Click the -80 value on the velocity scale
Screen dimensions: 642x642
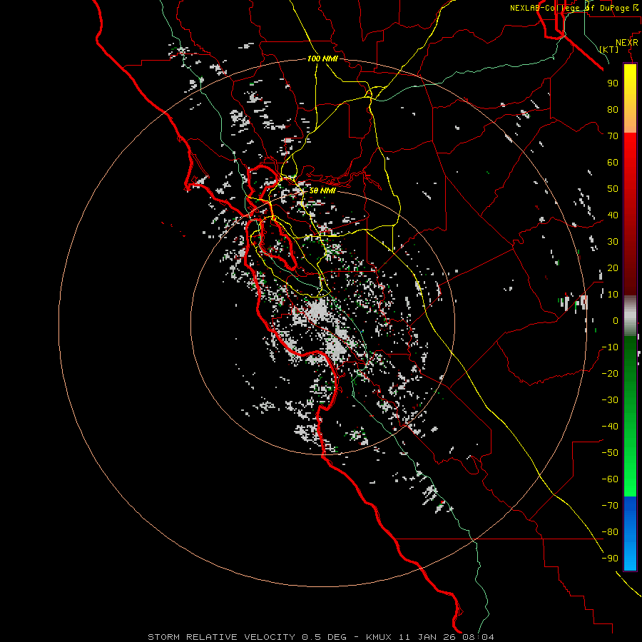pos(610,532)
